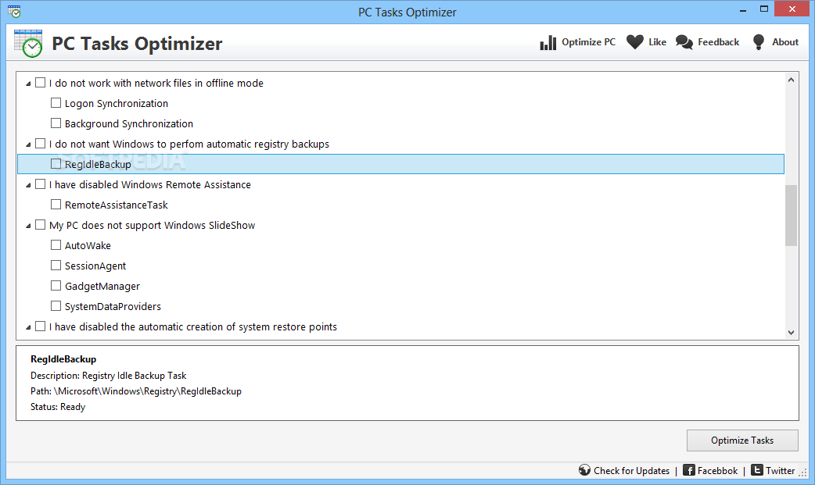
Task: Click the Twitter logo icon
Action: [757, 470]
